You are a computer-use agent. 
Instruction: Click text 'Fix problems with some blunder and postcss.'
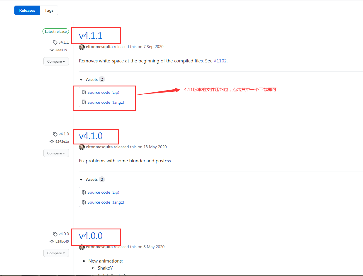point(125,161)
